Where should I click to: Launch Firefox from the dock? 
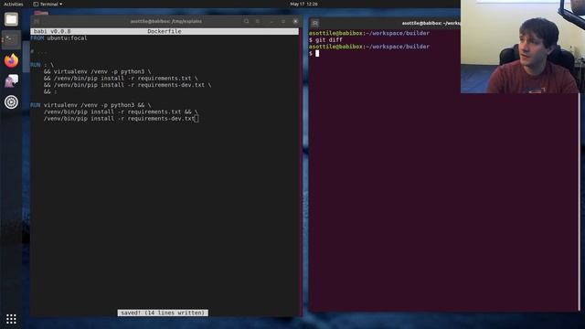point(11,60)
